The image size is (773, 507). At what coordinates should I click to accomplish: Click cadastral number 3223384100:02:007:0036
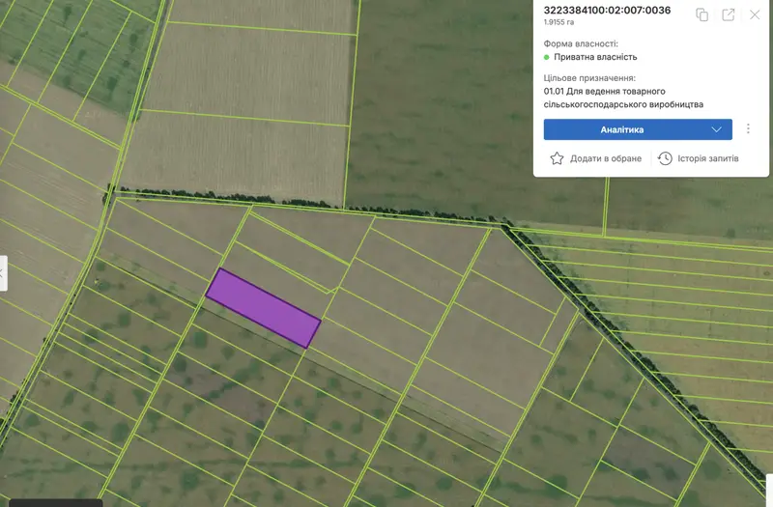pyautogui.click(x=608, y=11)
